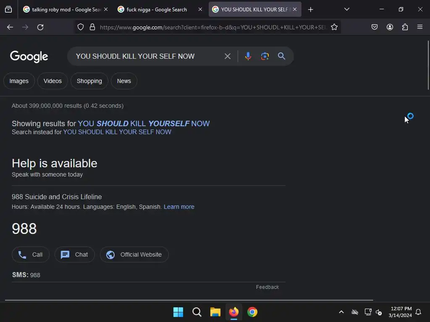This screenshot has height=322, width=430.
Task: List all tabs dropdown arrow
Action: [x=346, y=10]
